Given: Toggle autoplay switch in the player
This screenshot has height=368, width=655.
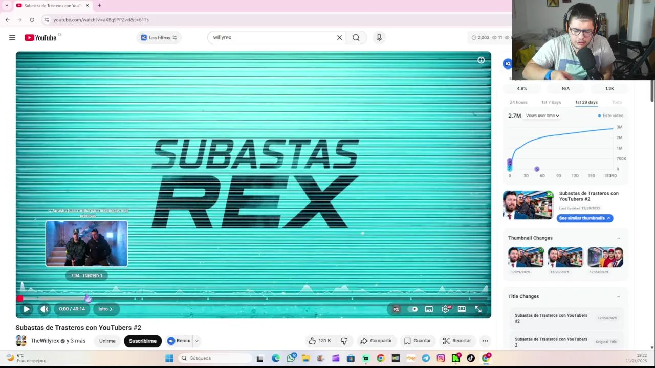Looking at the screenshot, I should [413, 309].
